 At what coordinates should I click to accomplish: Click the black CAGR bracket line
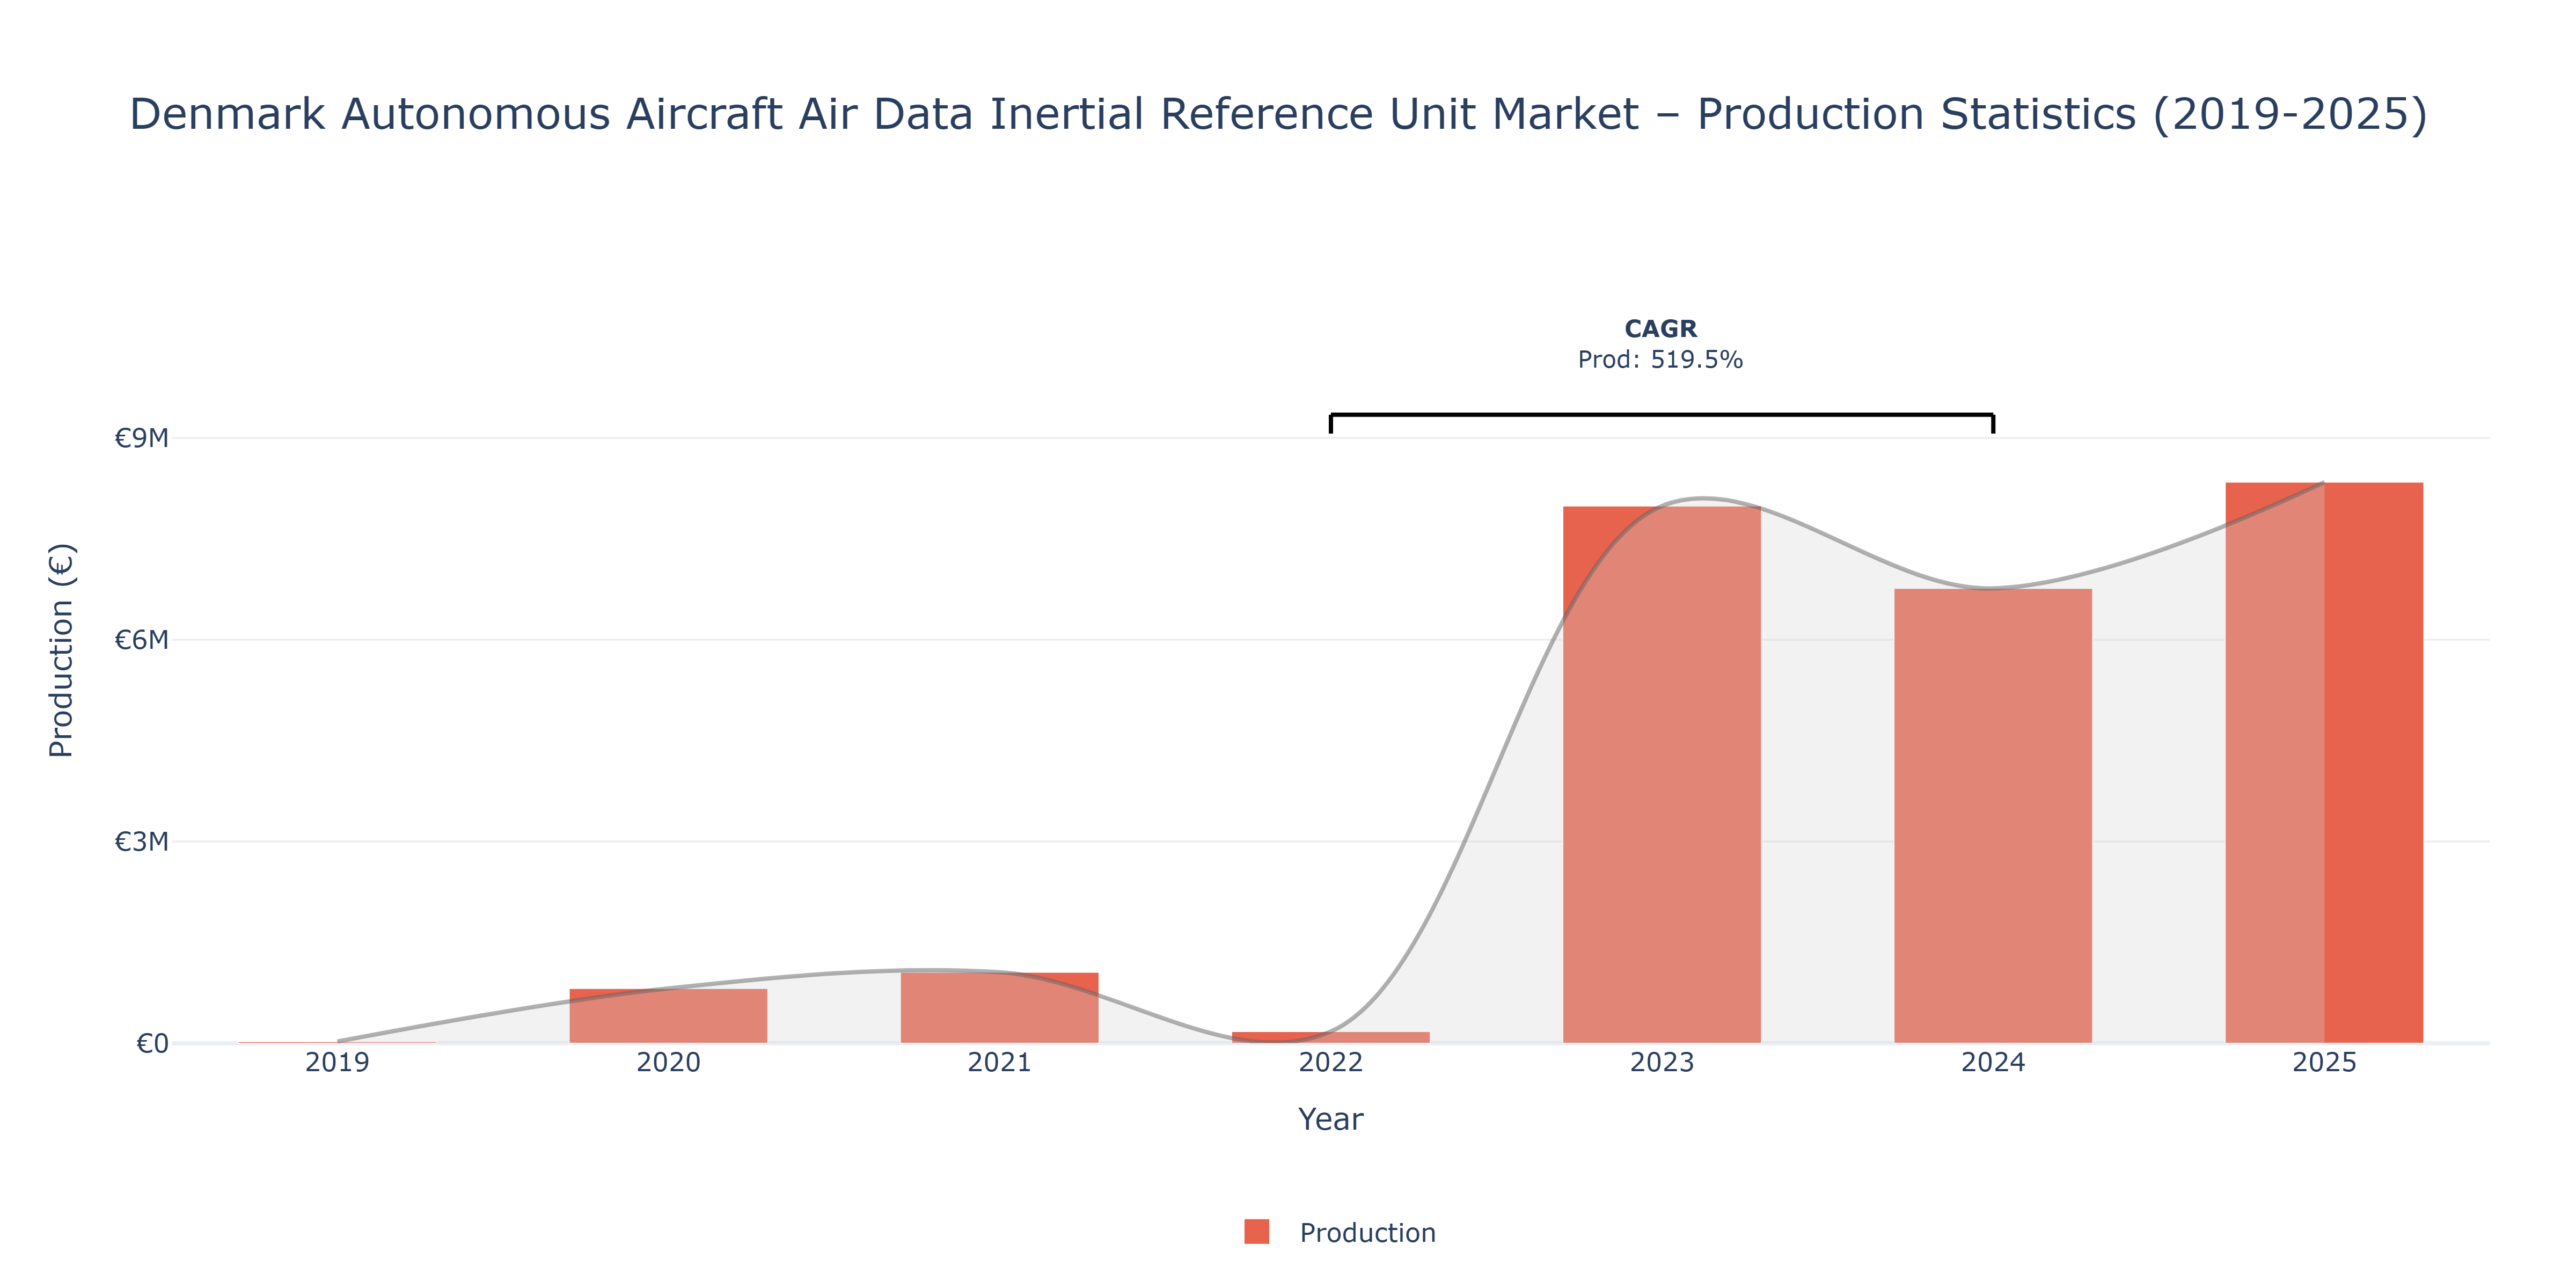[1661, 415]
